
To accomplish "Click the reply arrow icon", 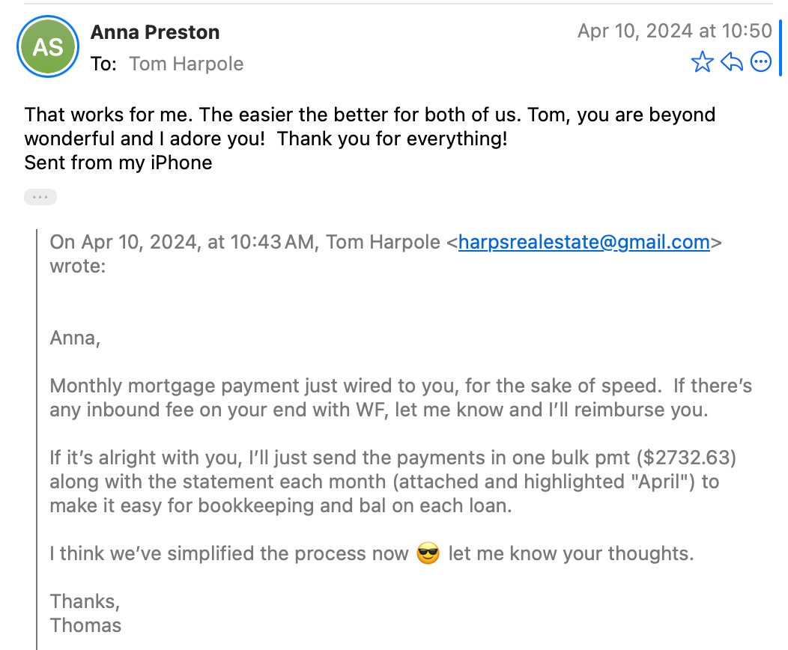I will point(732,62).
